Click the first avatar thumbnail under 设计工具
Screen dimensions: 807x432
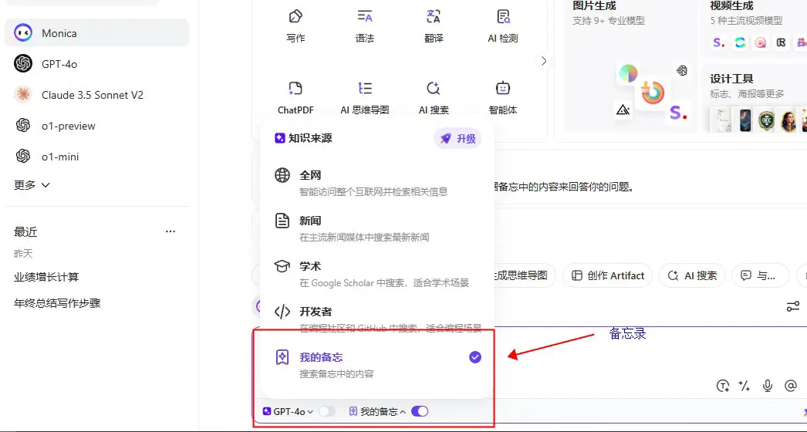pos(721,120)
